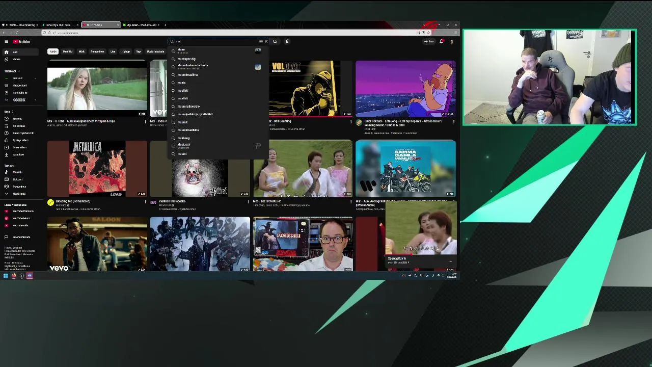Open YouTube Kids link

(x=20, y=225)
